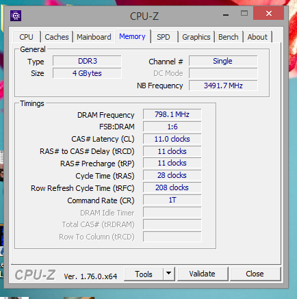
Task: Go to the SPD tab
Action: (164, 37)
